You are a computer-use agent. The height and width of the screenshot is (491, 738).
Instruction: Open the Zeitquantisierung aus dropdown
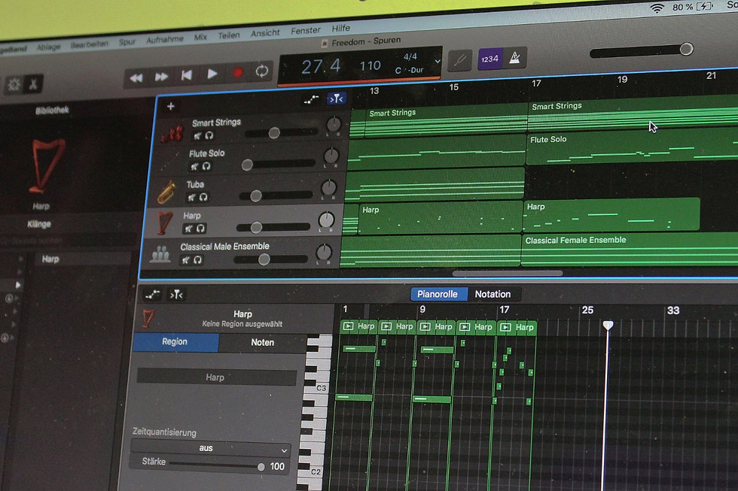pyautogui.click(x=210, y=448)
